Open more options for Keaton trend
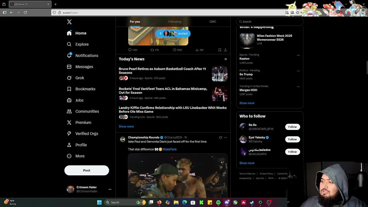Screen dimensions: 368x207 tap(298, 55)
